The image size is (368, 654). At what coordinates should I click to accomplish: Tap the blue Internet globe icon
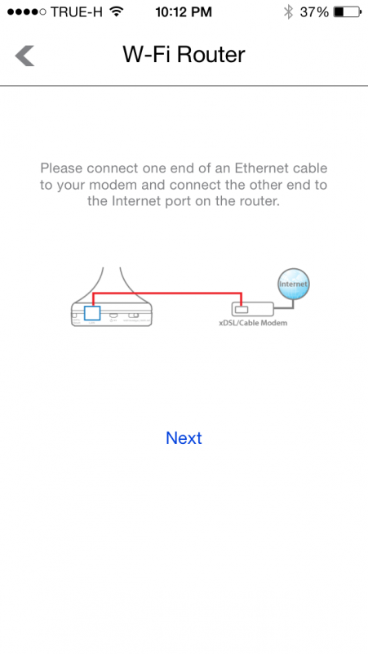pyautogui.click(x=293, y=284)
